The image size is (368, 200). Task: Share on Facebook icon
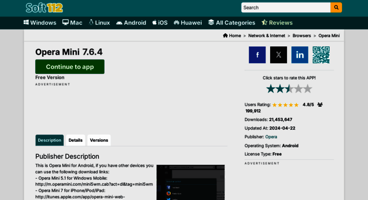coord(257,55)
